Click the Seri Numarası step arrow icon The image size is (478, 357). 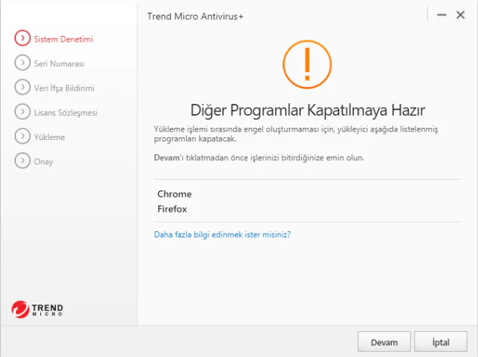point(22,62)
